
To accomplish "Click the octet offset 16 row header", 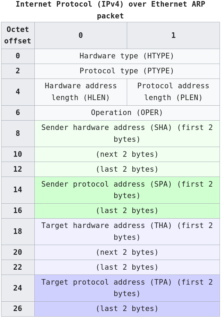I will tap(18, 211).
